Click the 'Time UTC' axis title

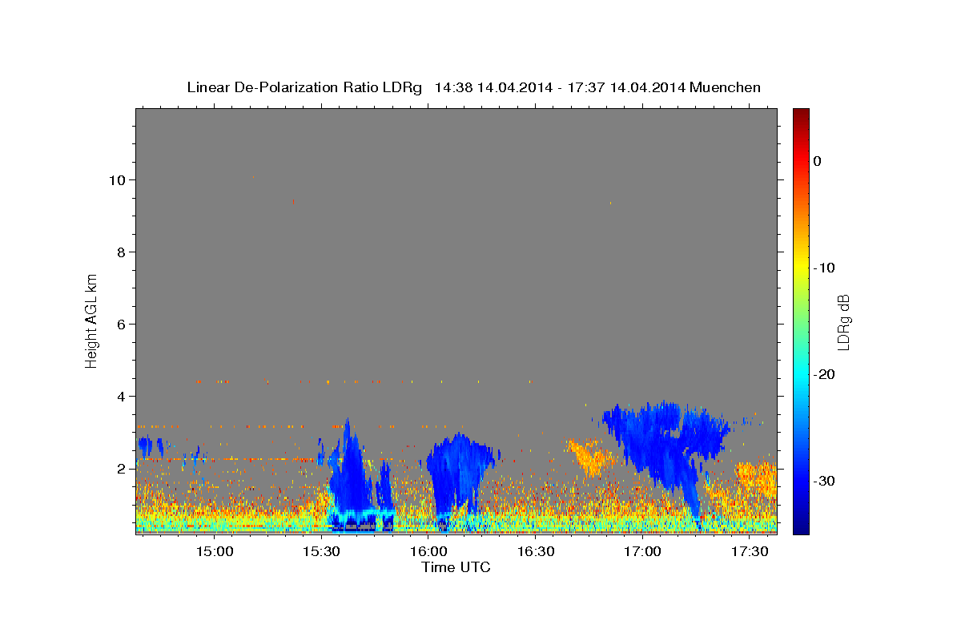456,567
